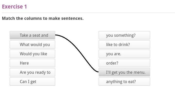Pick the 'anything to eat?' ending box
Image resolution: width=175 pixels, height=107 pixels.
(x=124, y=82)
